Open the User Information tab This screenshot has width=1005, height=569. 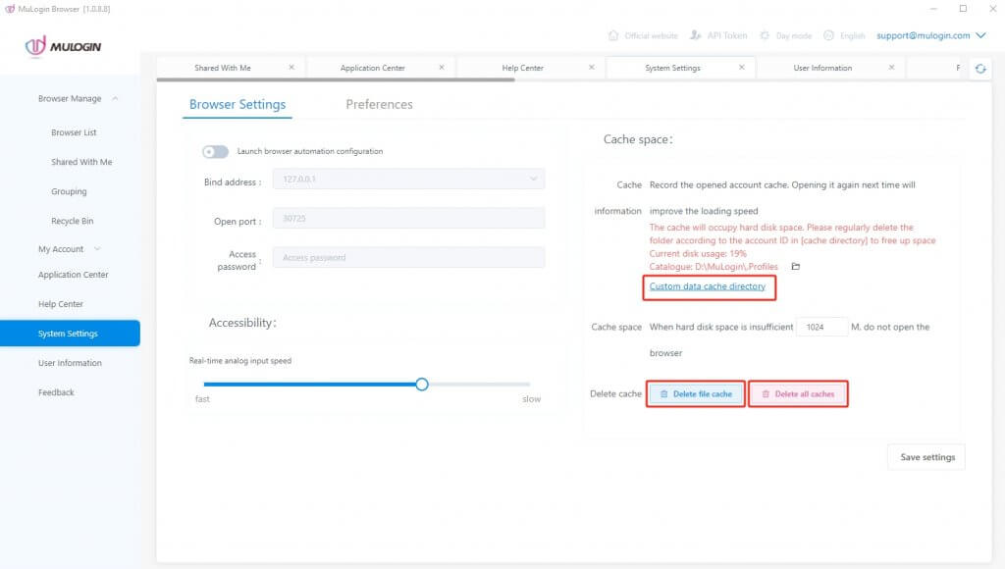[x=822, y=68]
